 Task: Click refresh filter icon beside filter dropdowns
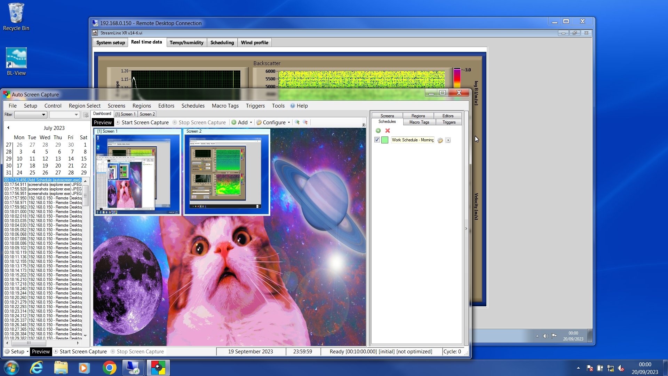point(86,115)
